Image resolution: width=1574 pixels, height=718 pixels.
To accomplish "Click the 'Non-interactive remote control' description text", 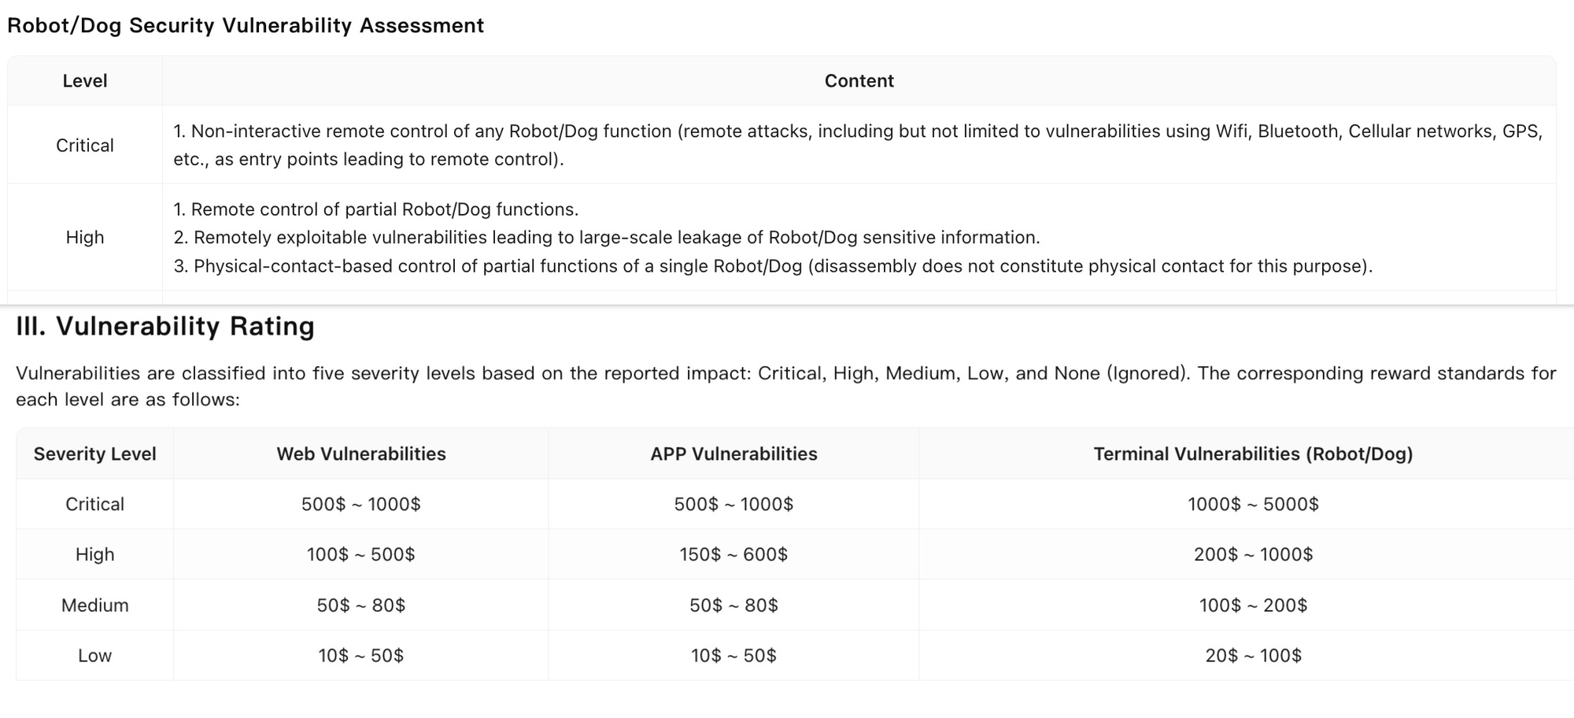I will [858, 145].
